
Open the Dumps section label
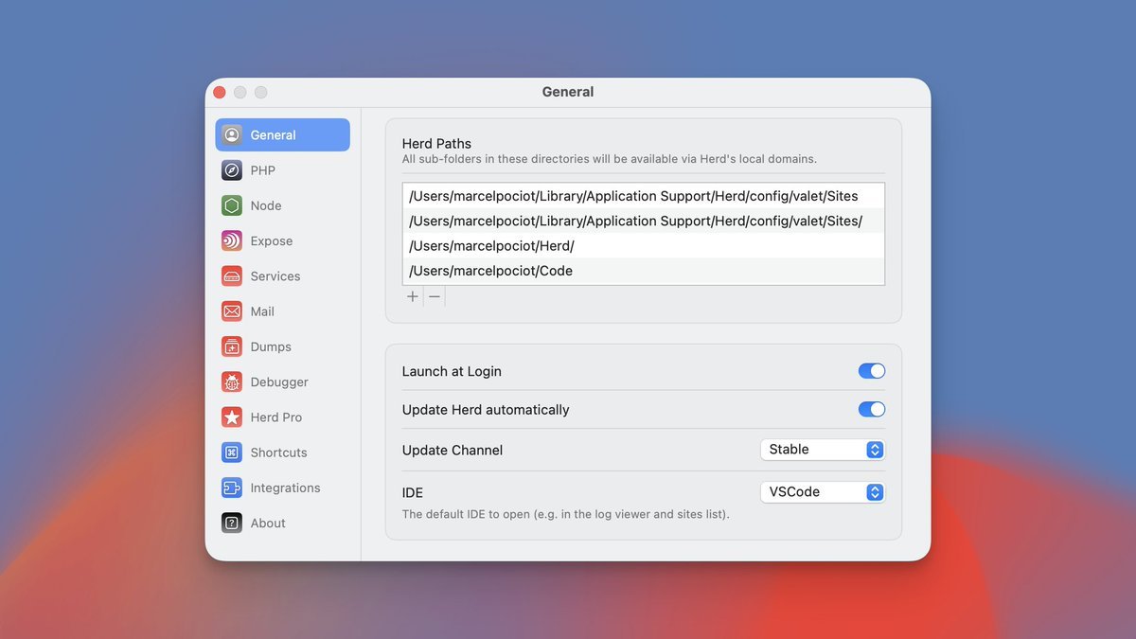click(271, 346)
